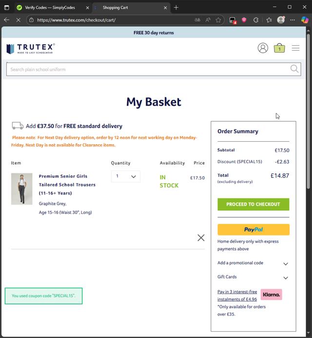312x338 pixels.
Task: Switch to Verify Codes — SimplyCodes tab
Action: tap(53, 7)
